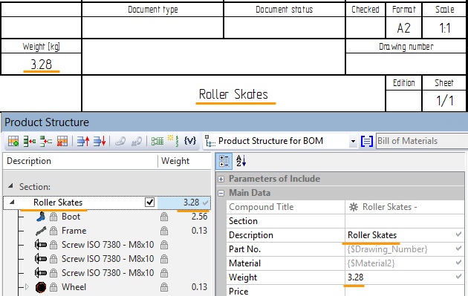Click the variables {v} icon
The image size is (468, 296).
point(190,141)
